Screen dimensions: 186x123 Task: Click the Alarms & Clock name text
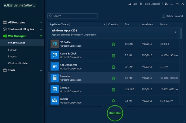click(68, 53)
